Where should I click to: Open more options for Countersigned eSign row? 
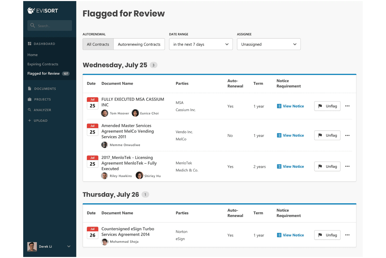(x=347, y=235)
